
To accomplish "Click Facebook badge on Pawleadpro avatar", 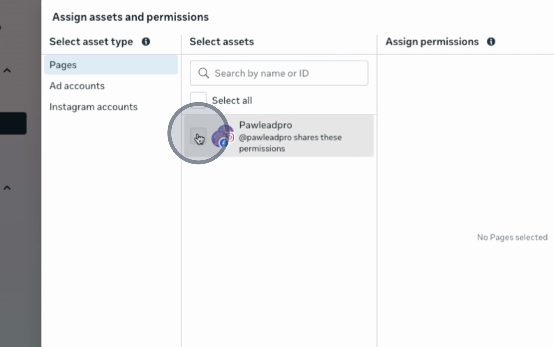I will (224, 143).
